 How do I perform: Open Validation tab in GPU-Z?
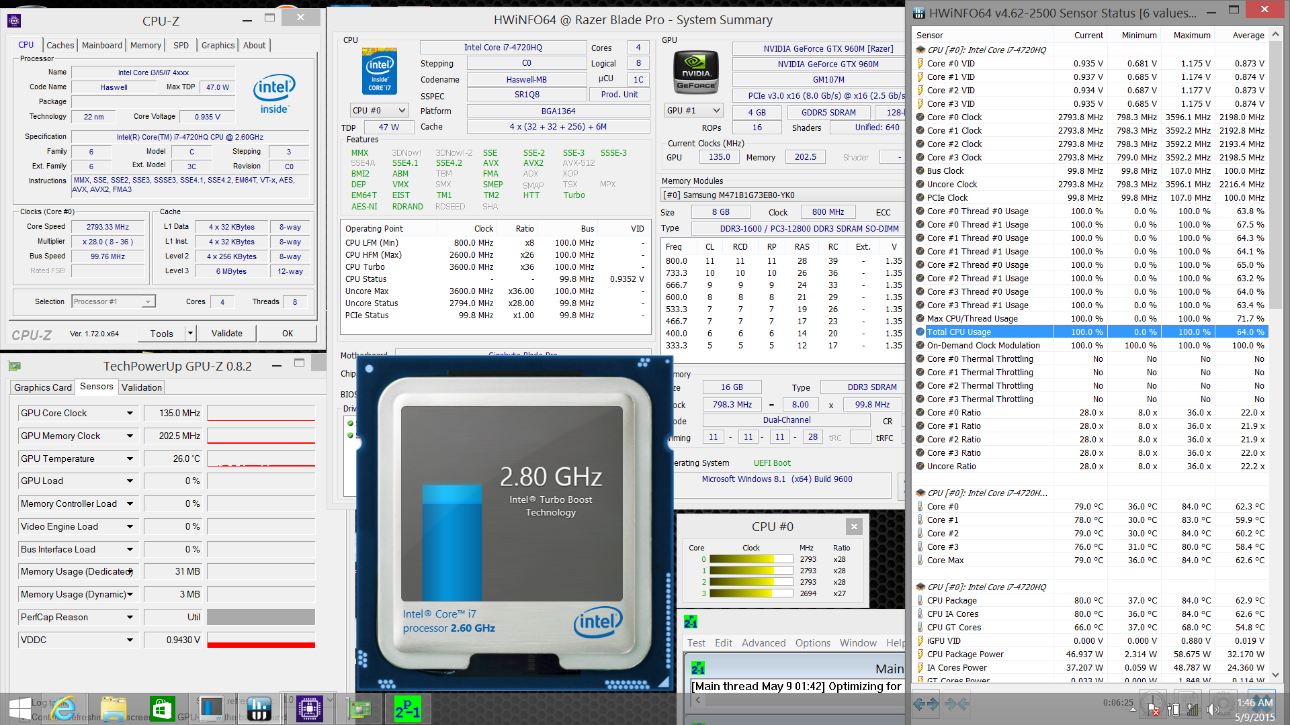point(141,387)
